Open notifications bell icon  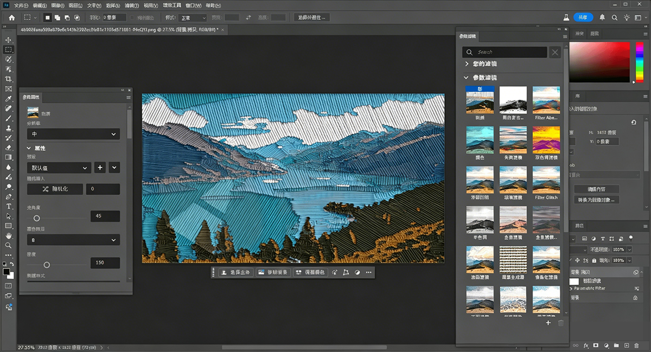[602, 17]
